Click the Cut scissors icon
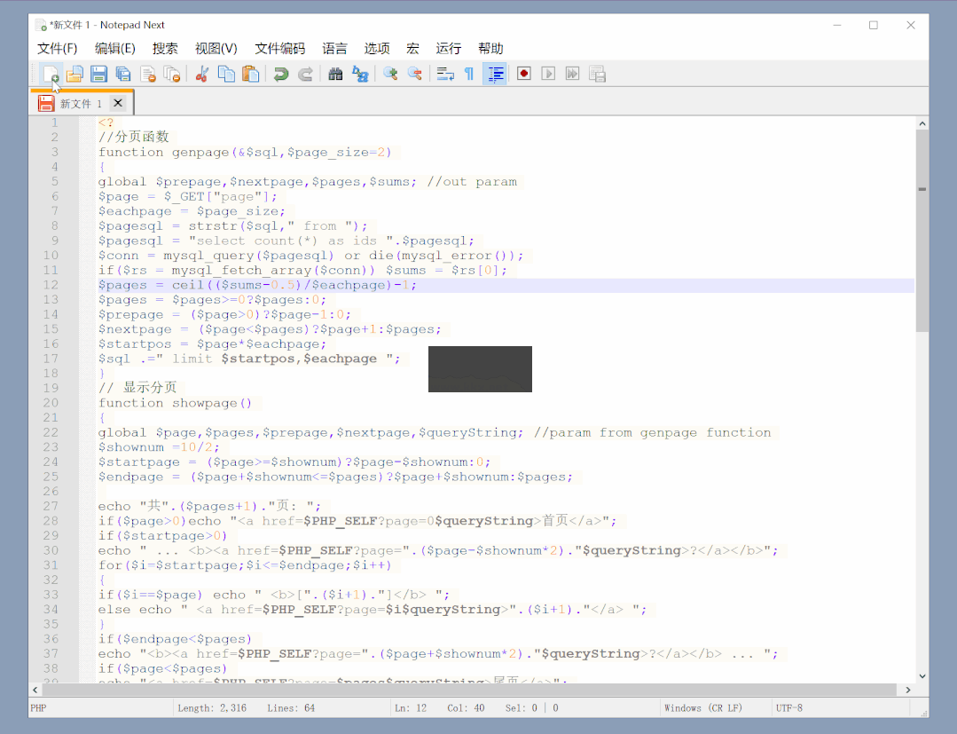The width and height of the screenshot is (957, 734). coord(202,75)
